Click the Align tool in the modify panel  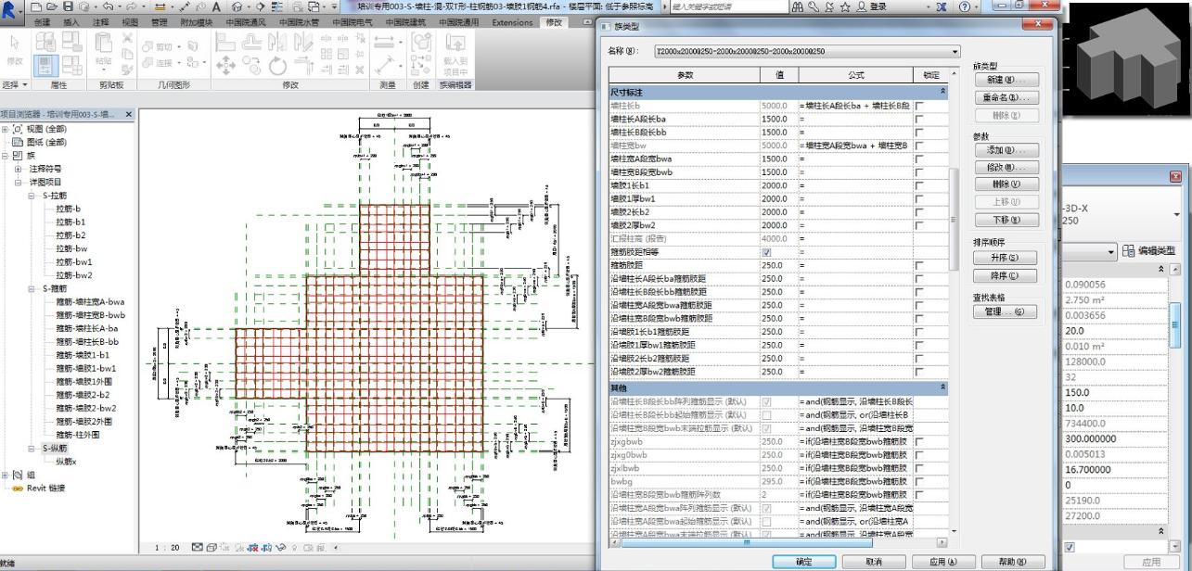pyautogui.click(x=225, y=42)
